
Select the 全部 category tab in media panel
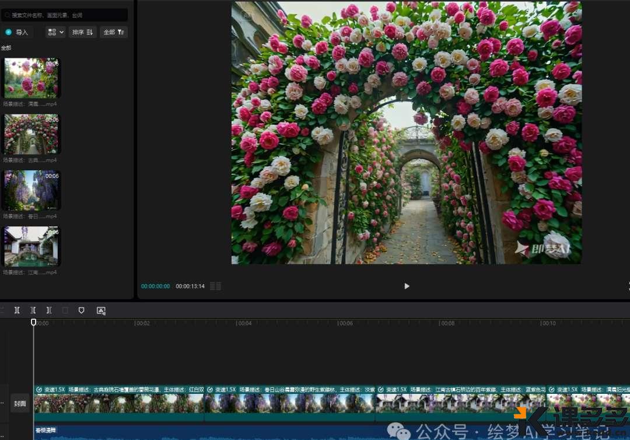(x=6, y=48)
